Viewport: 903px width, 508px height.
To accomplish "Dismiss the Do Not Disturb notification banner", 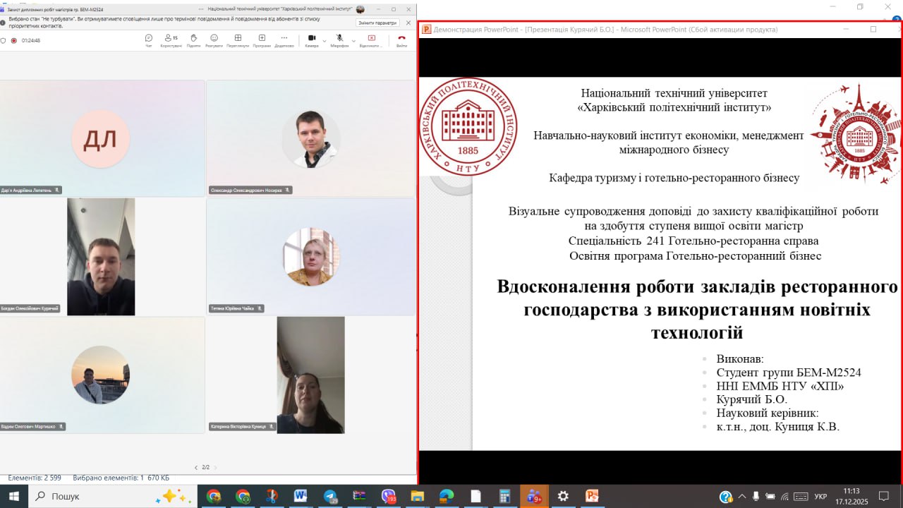I will [408, 23].
